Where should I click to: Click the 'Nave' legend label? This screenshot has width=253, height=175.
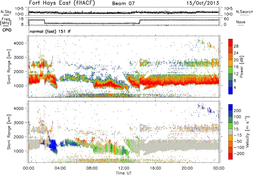tap(241, 22)
